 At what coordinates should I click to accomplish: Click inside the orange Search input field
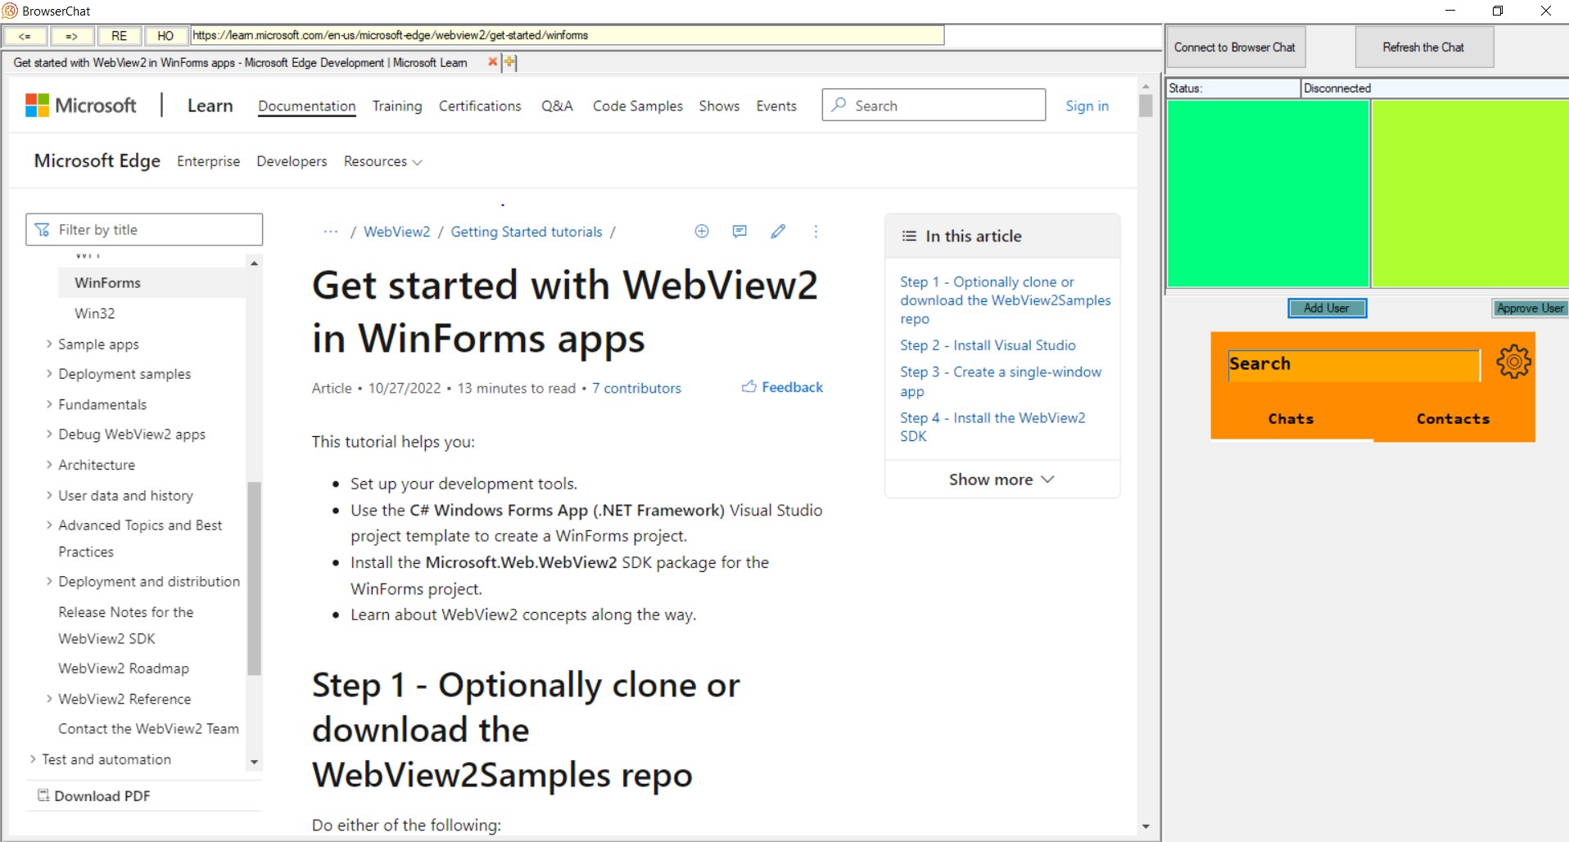[x=1351, y=364]
